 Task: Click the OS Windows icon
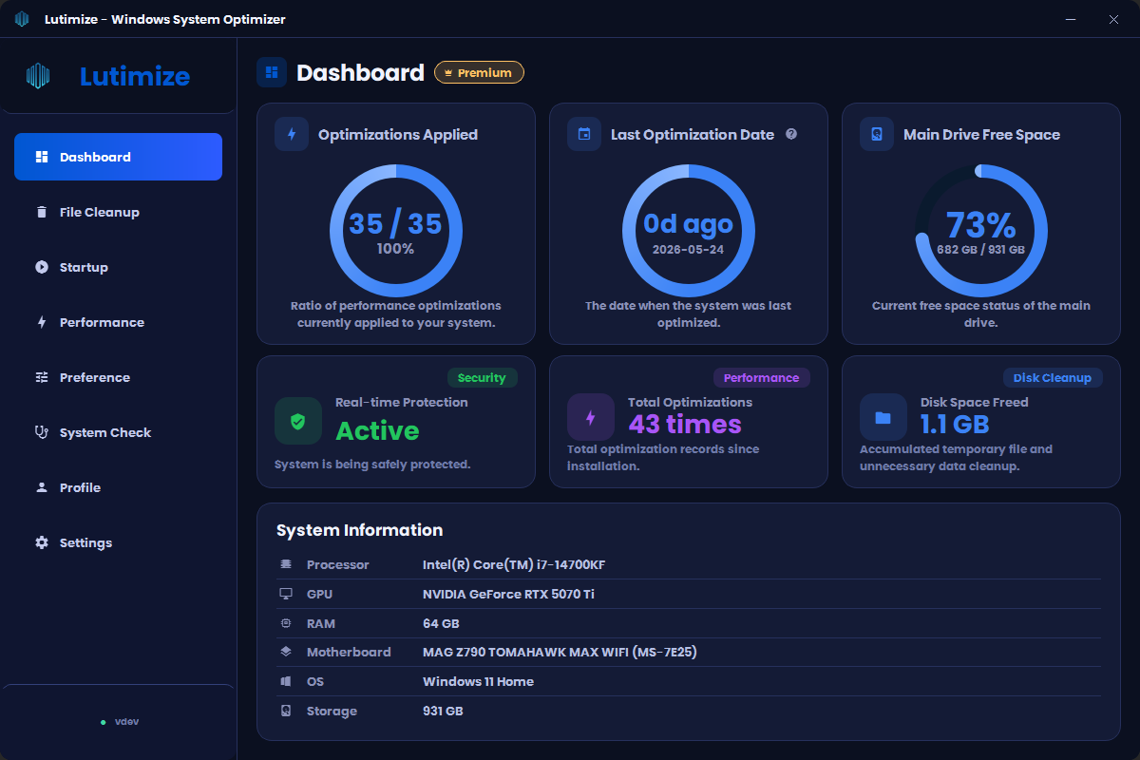coord(286,682)
